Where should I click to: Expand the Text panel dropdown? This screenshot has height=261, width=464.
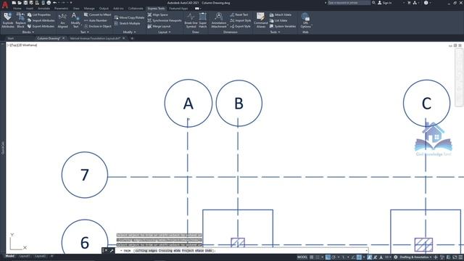[85, 32]
